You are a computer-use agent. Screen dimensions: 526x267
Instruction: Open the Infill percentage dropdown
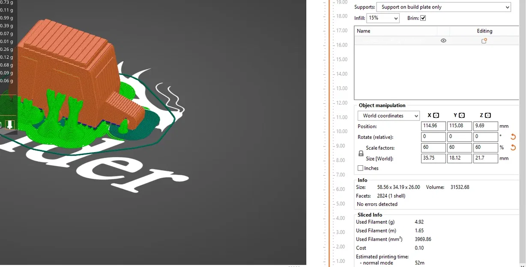coord(383,18)
